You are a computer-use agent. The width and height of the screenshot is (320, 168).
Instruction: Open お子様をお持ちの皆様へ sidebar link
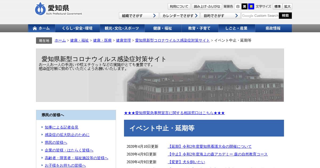[65, 166]
